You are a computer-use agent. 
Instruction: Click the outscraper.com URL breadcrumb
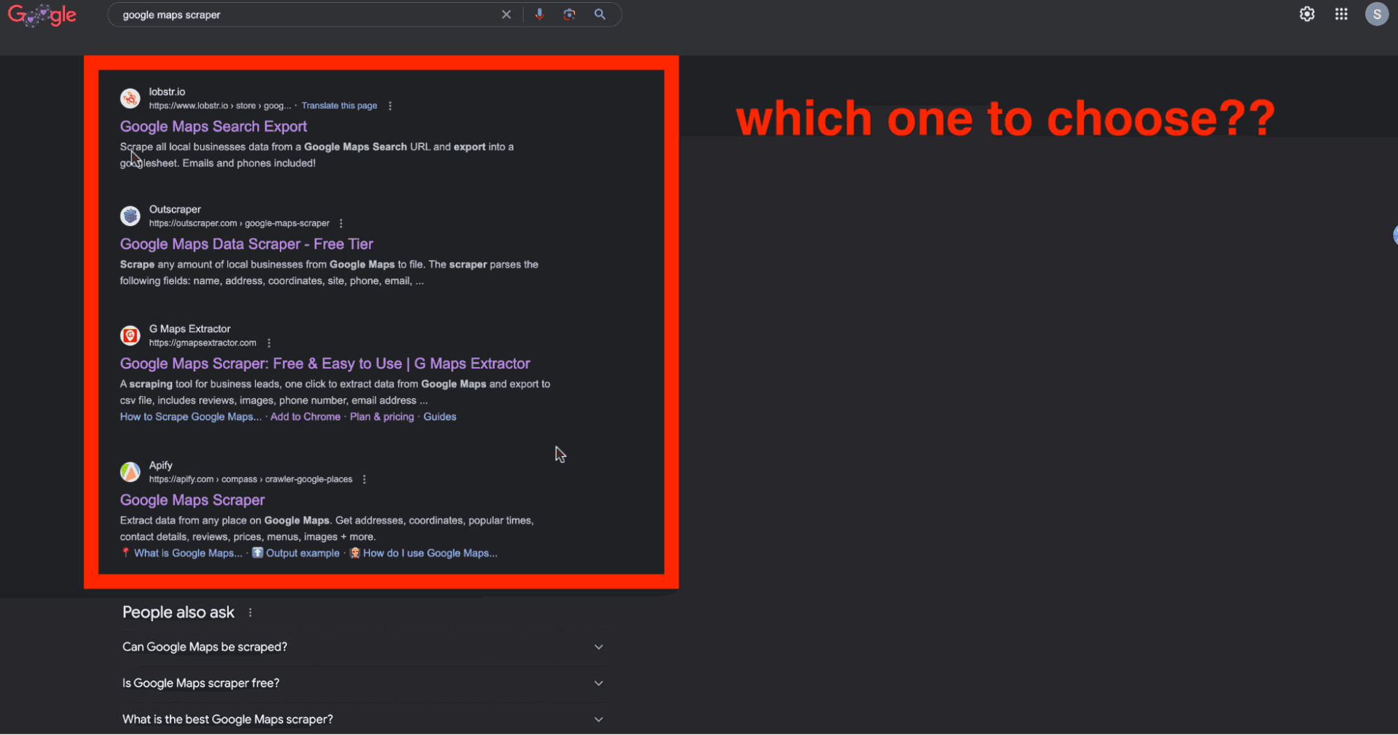pyautogui.click(x=239, y=224)
